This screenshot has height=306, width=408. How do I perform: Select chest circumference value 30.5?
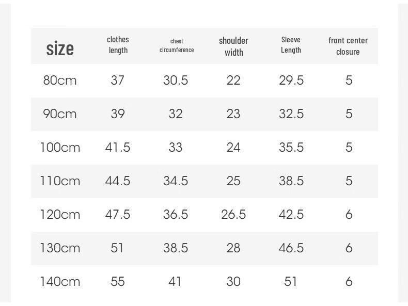[x=176, y=80]
